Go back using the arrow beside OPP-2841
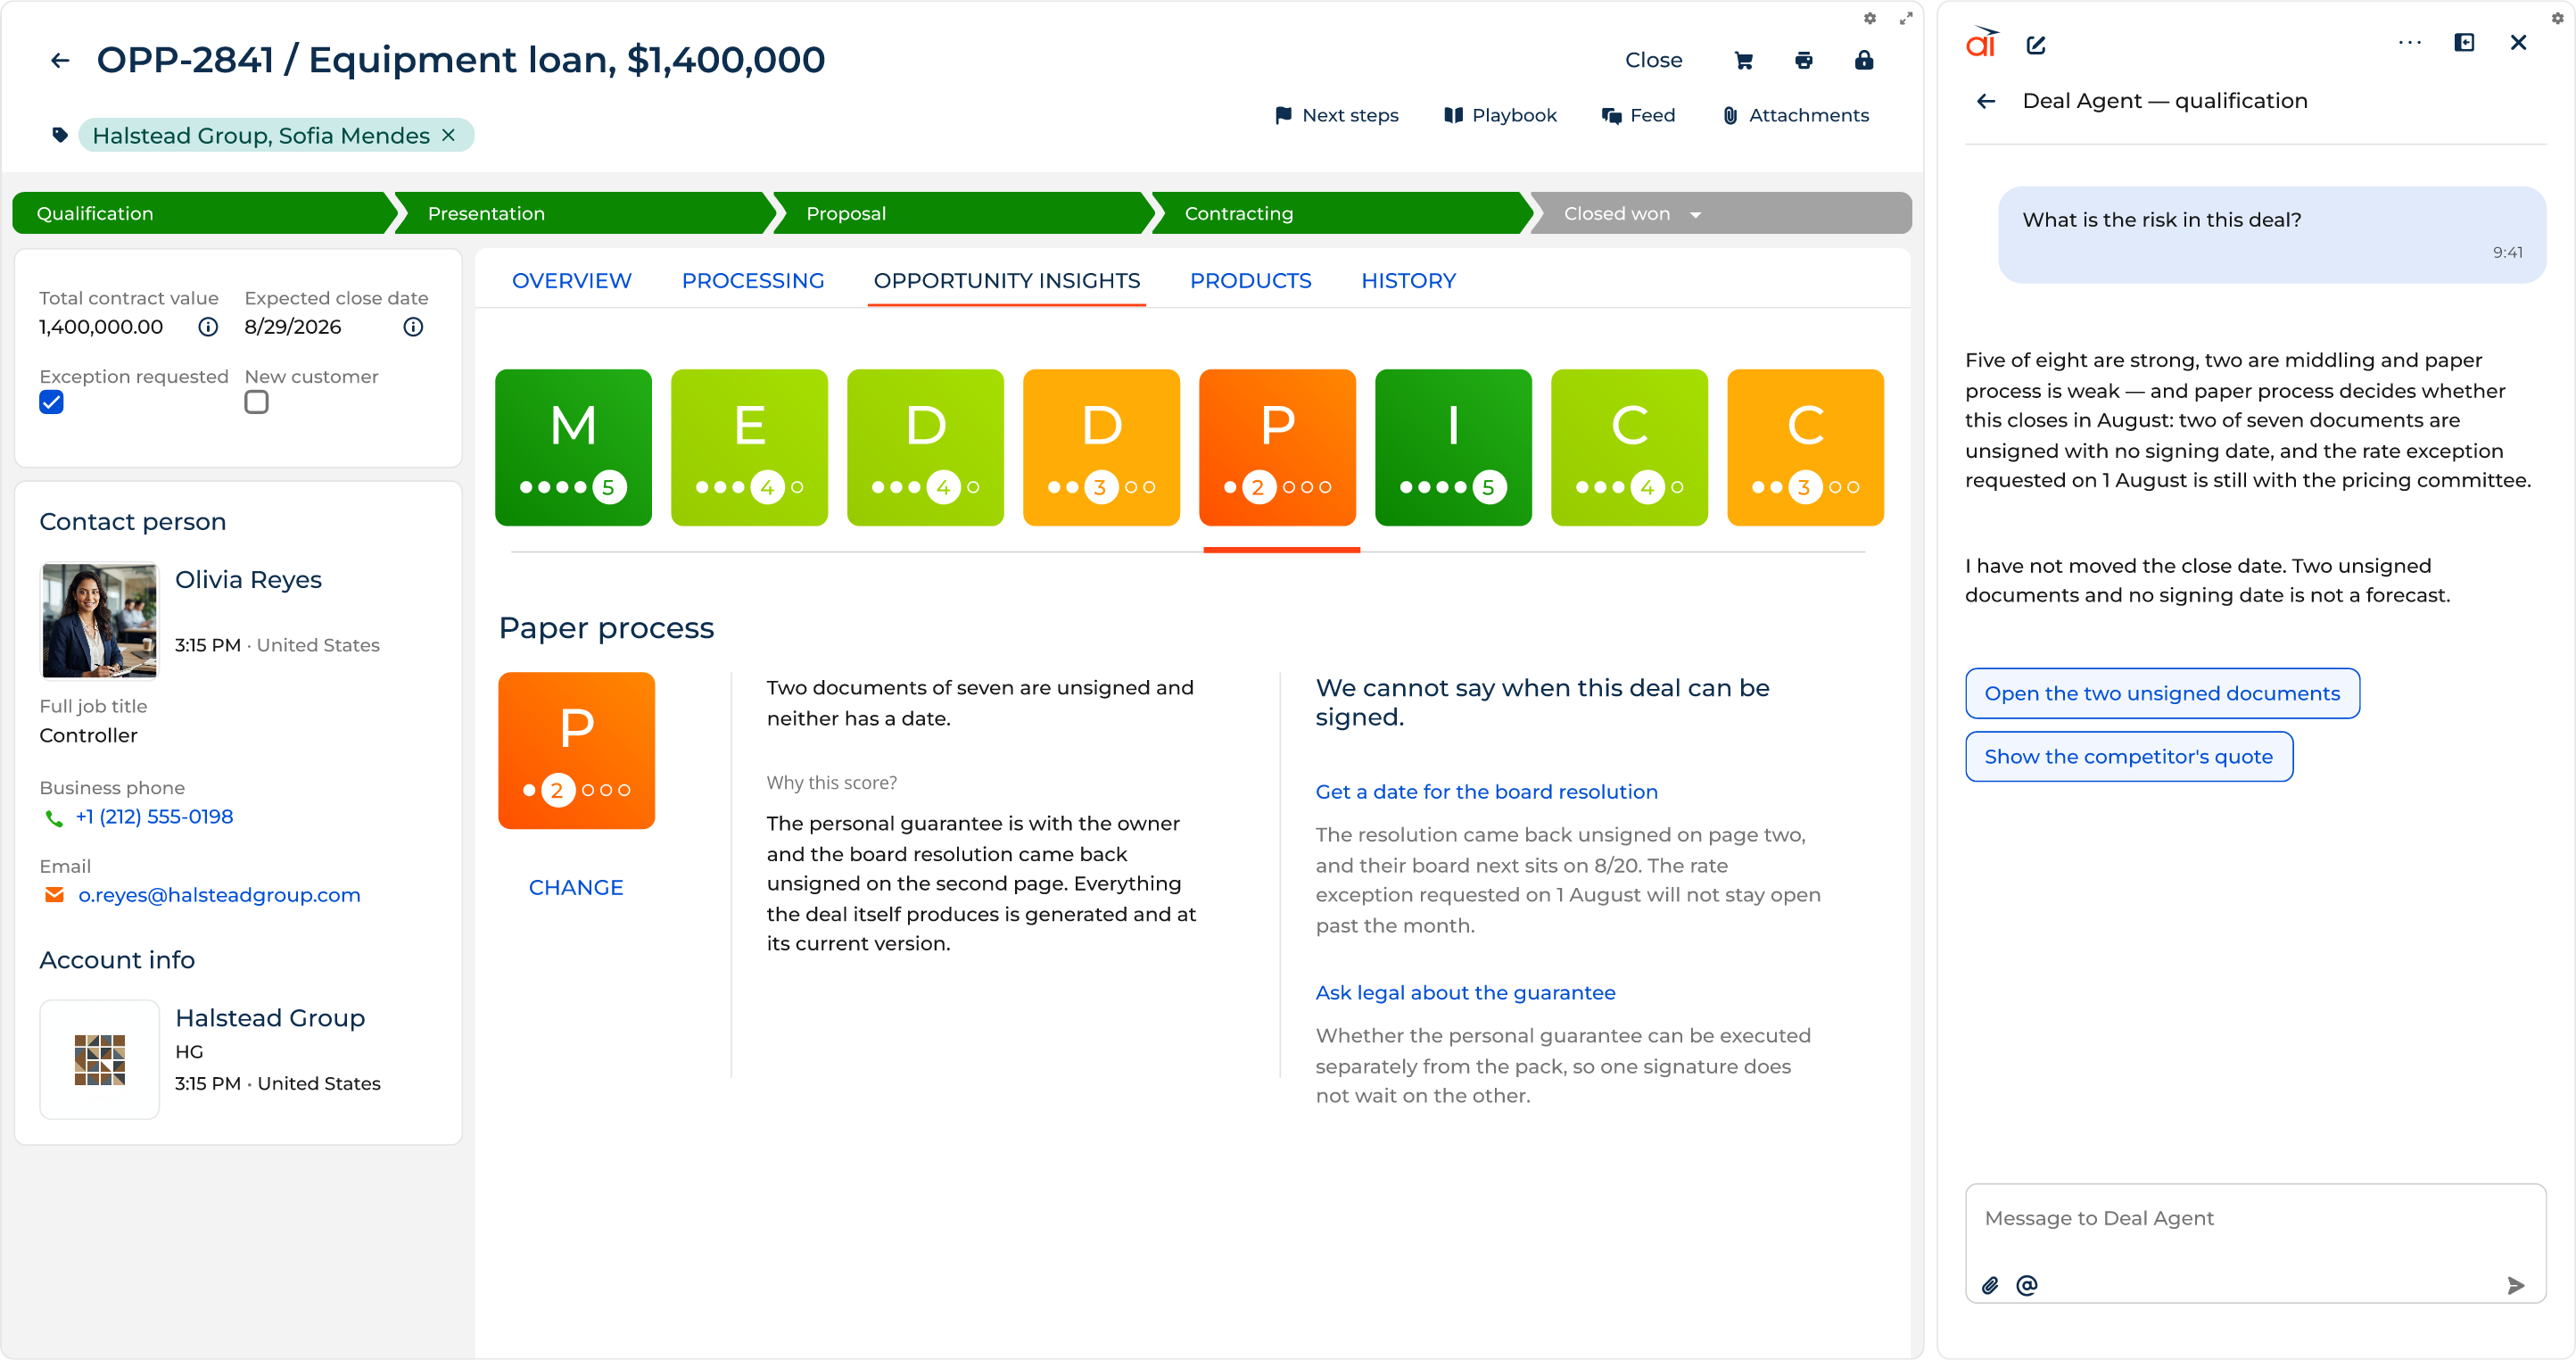Screen dimensions: 2576x1360 (x=60, y=61)
